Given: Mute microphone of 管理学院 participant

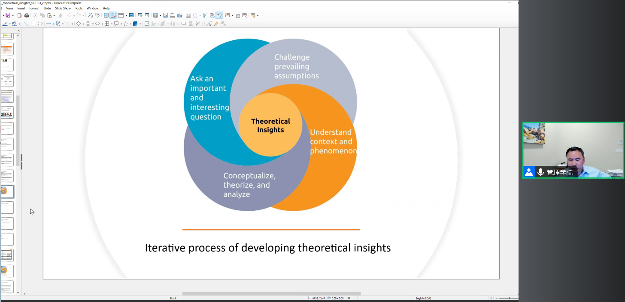Looking at the screenshot, I should click(x=540, y=172).
